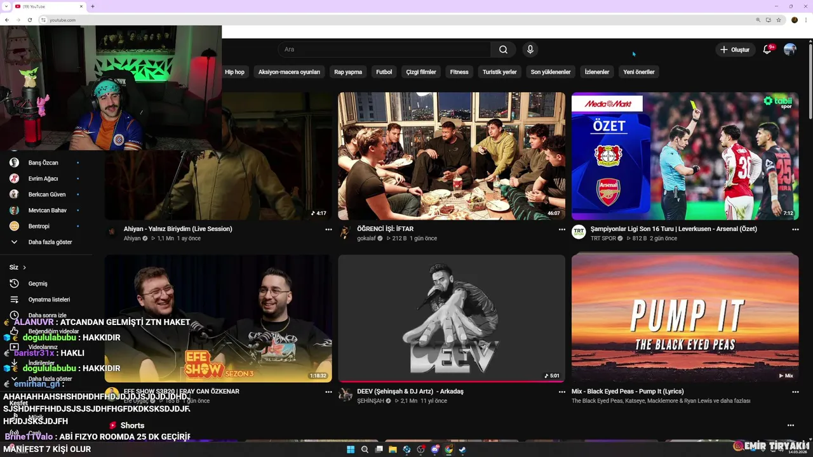Open more options for Shorts section
The height and width of the screenshot is (457, 813).
[x=791, y=425]
